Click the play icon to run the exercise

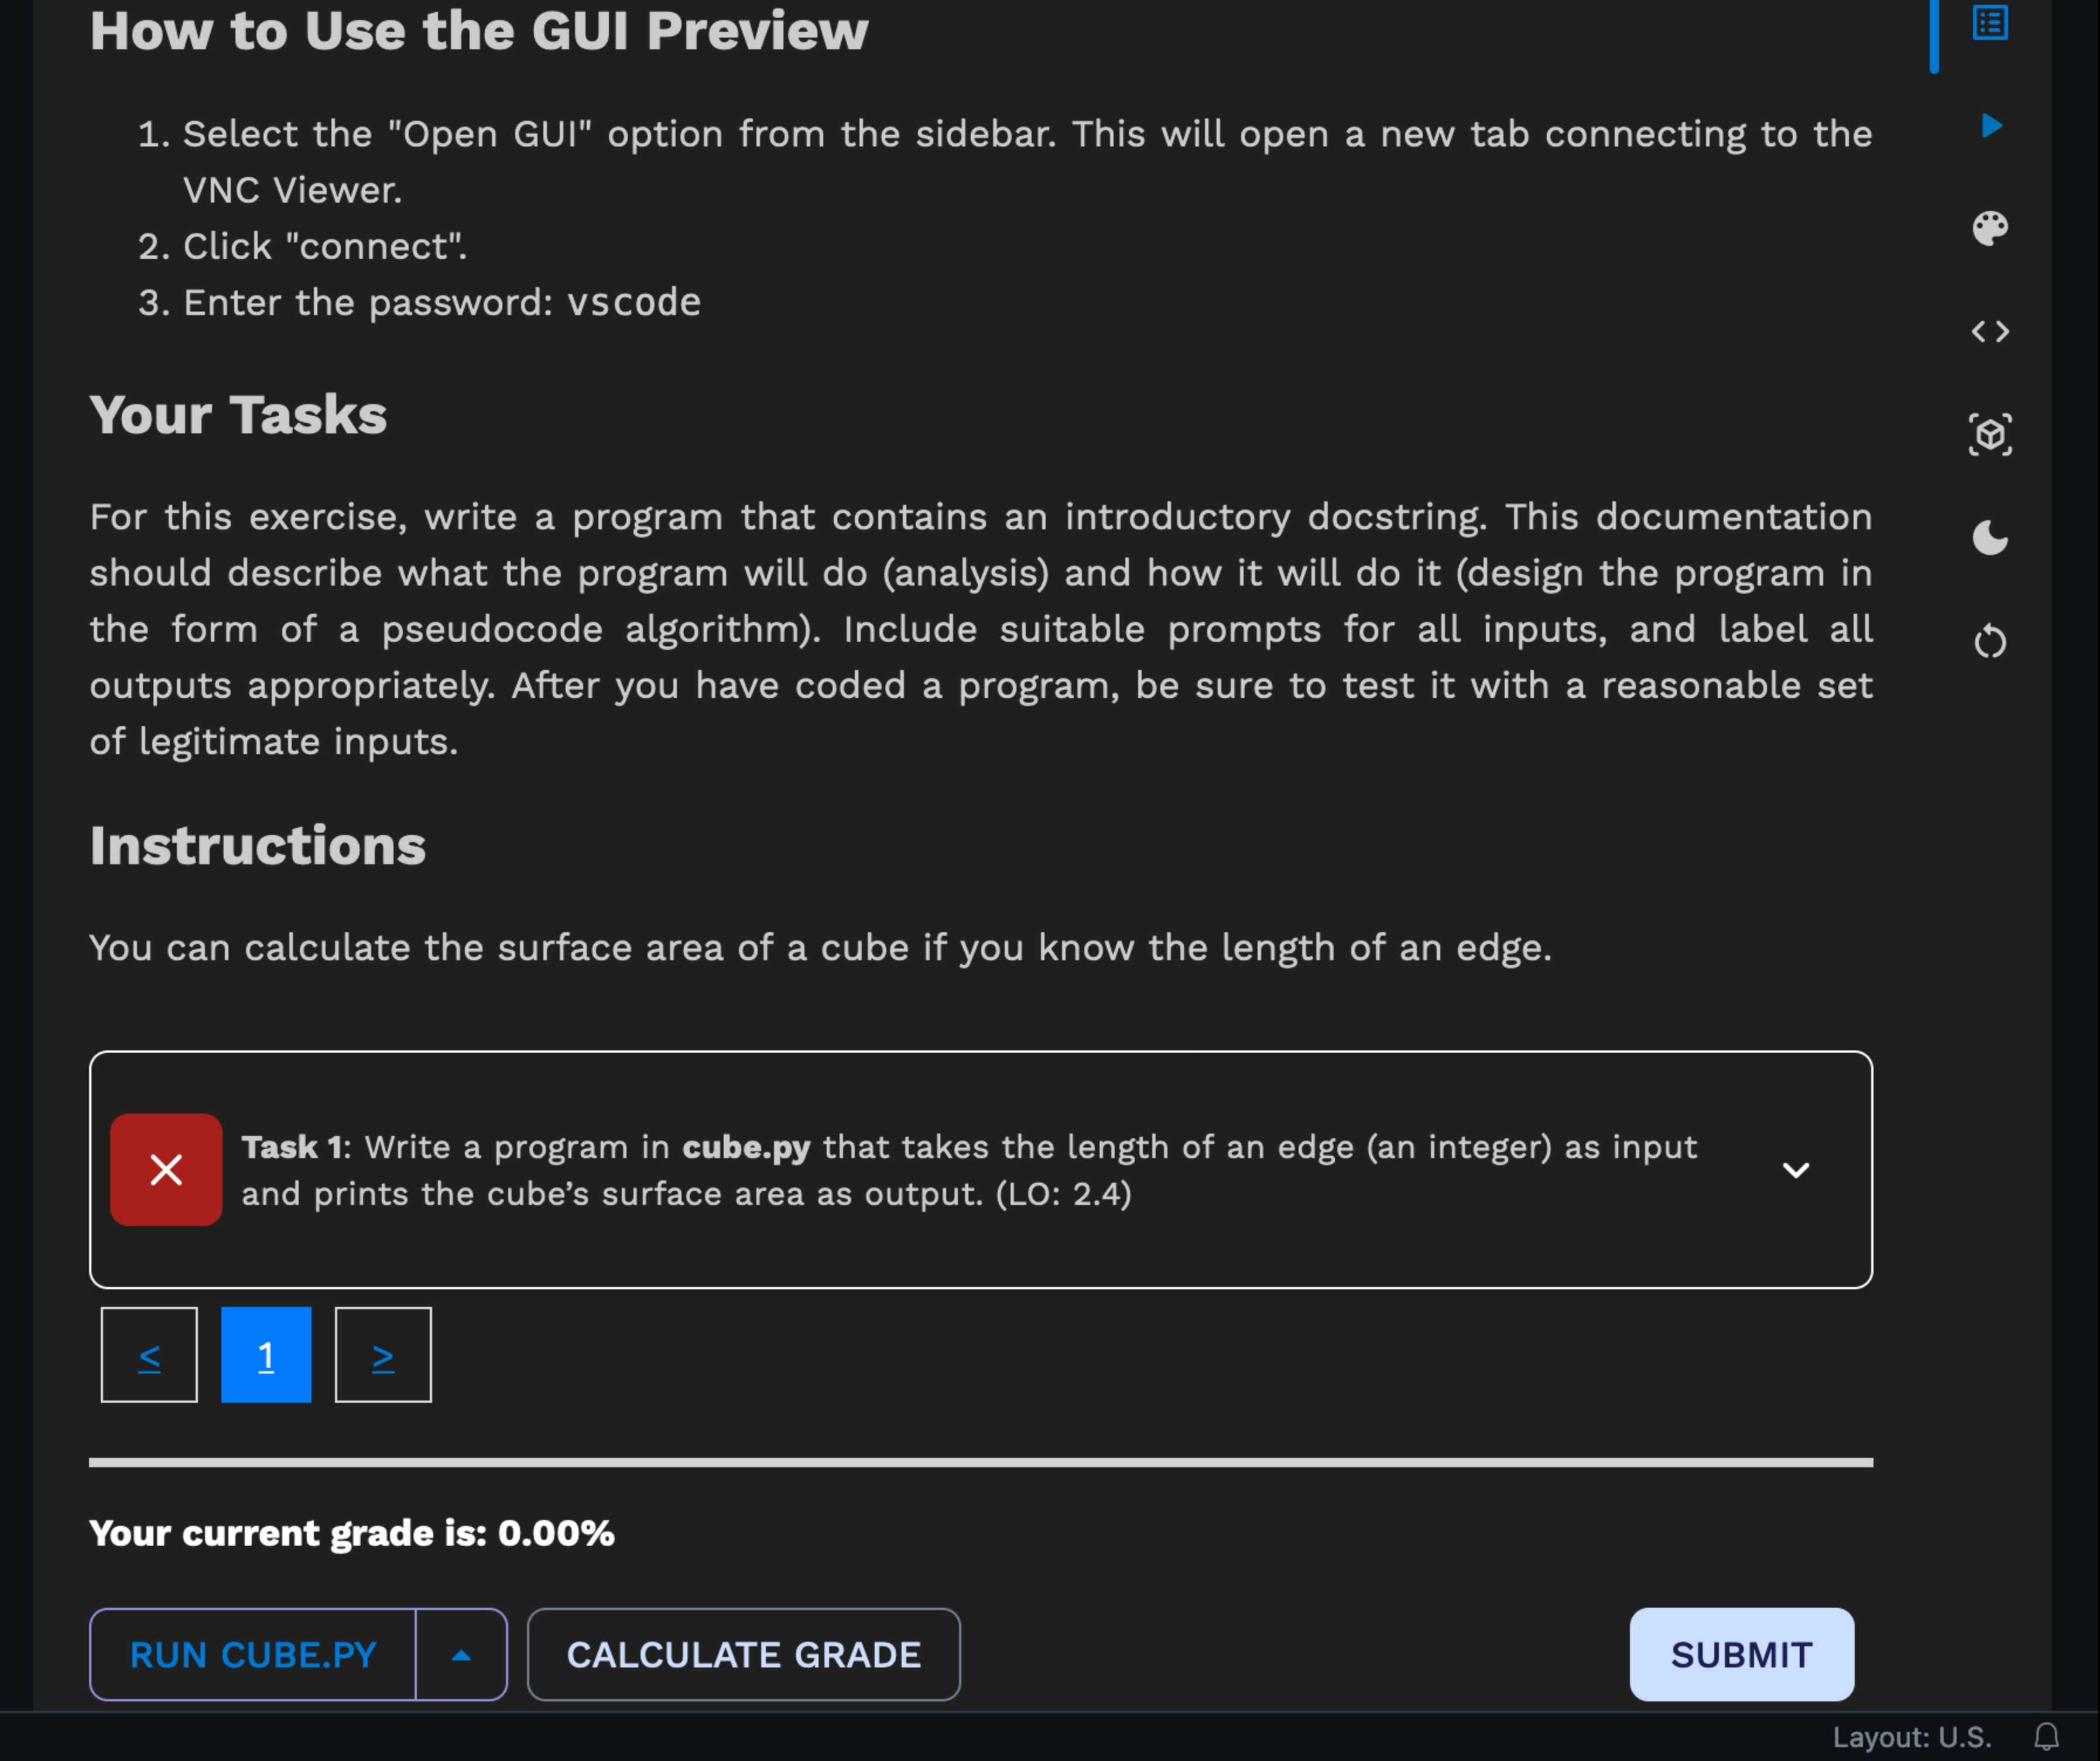click(1991, 125)
